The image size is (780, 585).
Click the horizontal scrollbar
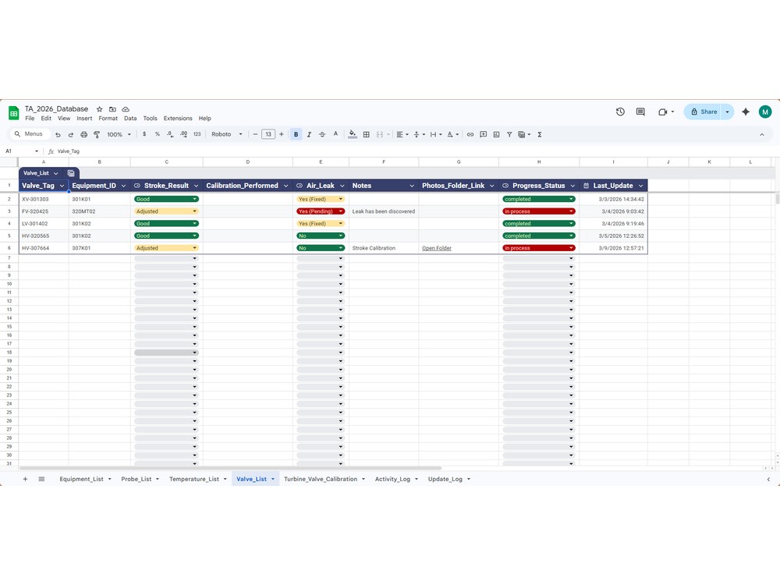pos(230,468)
